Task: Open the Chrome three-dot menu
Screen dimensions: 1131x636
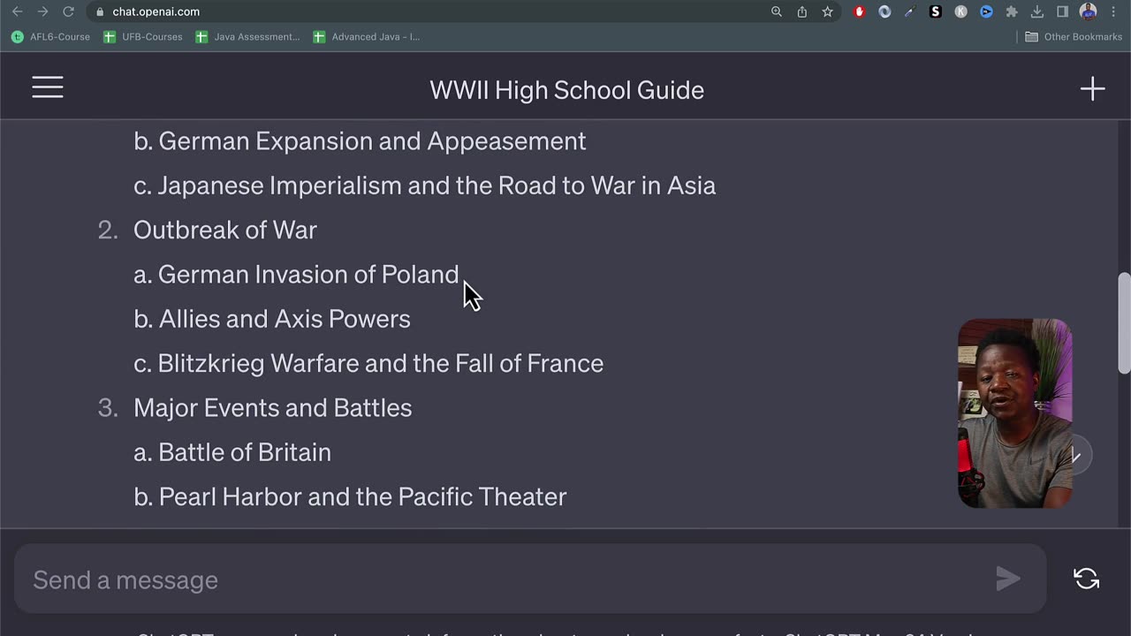Action: (x=1114, y=11)
